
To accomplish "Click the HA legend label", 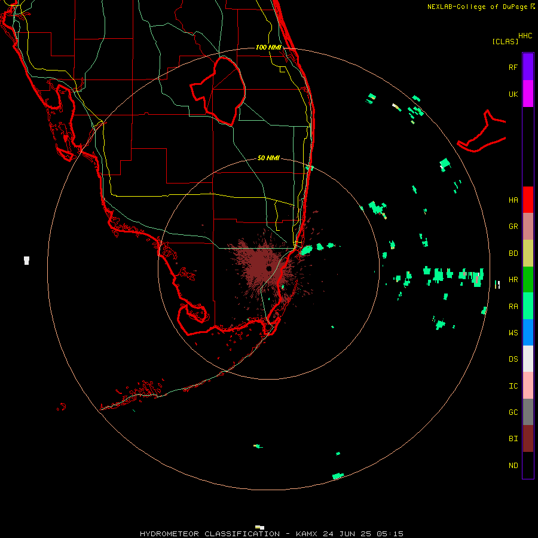I will 513,200.
